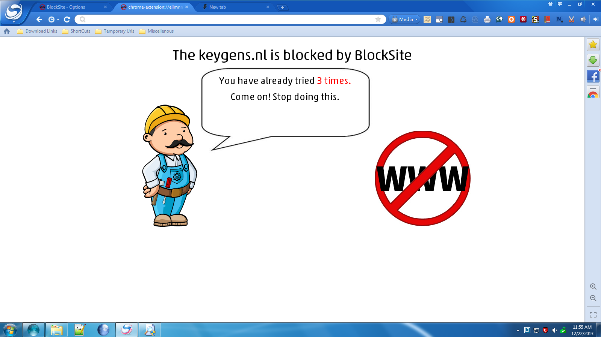Show hidden system tray icons
The image size is (601, 337).
(518, 330)
